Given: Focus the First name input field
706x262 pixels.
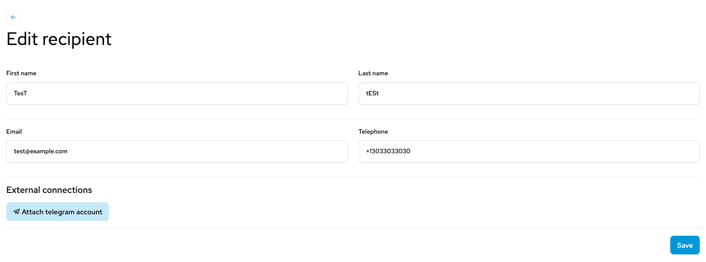Looking at the screenshot, I should pos(177,94).
